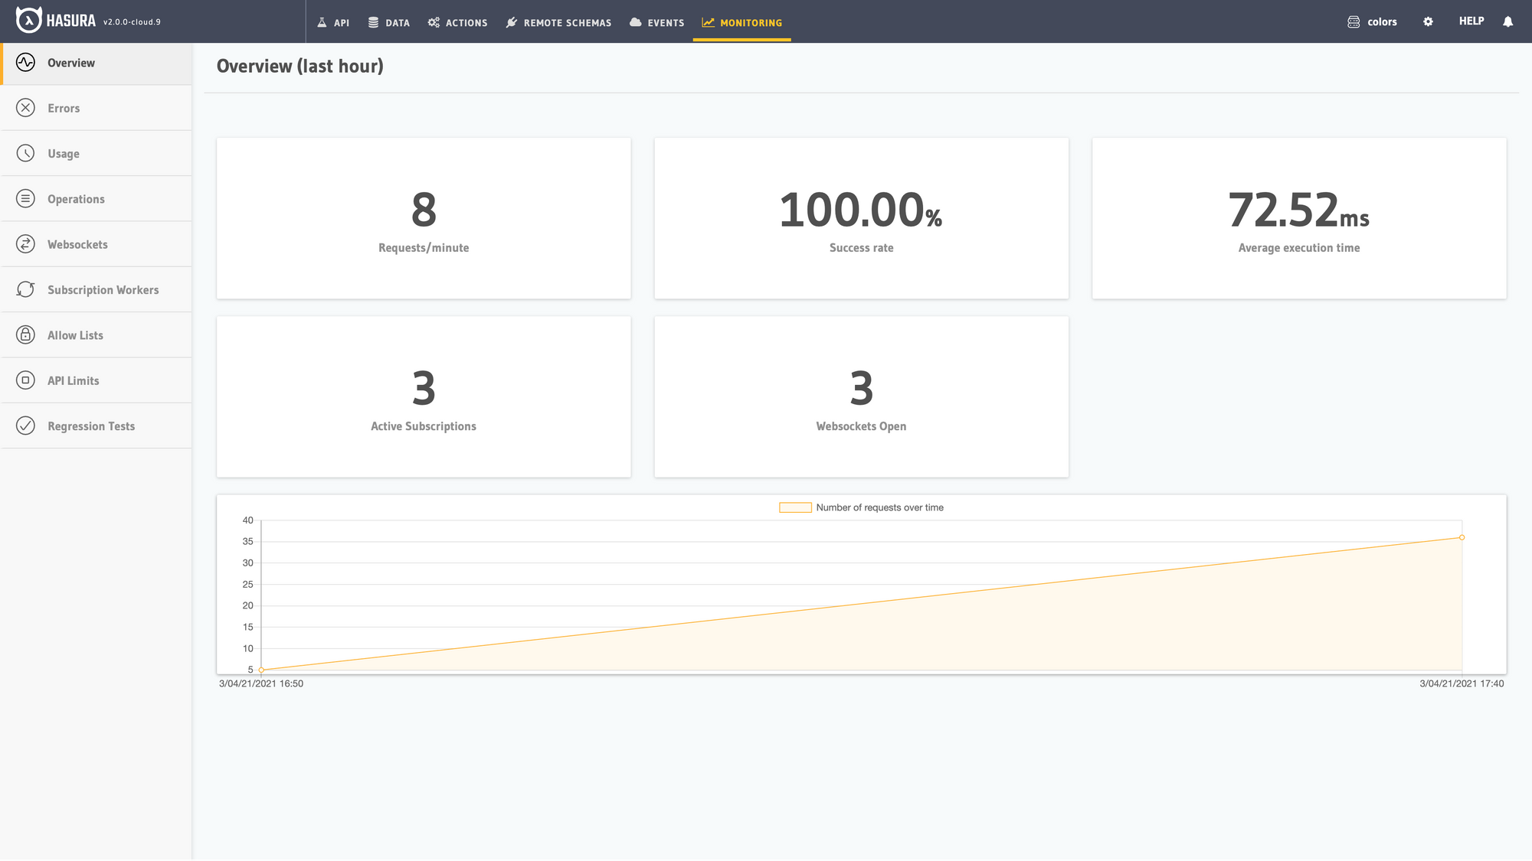Open the Websockets sidebar label

(x=77, y=244)
